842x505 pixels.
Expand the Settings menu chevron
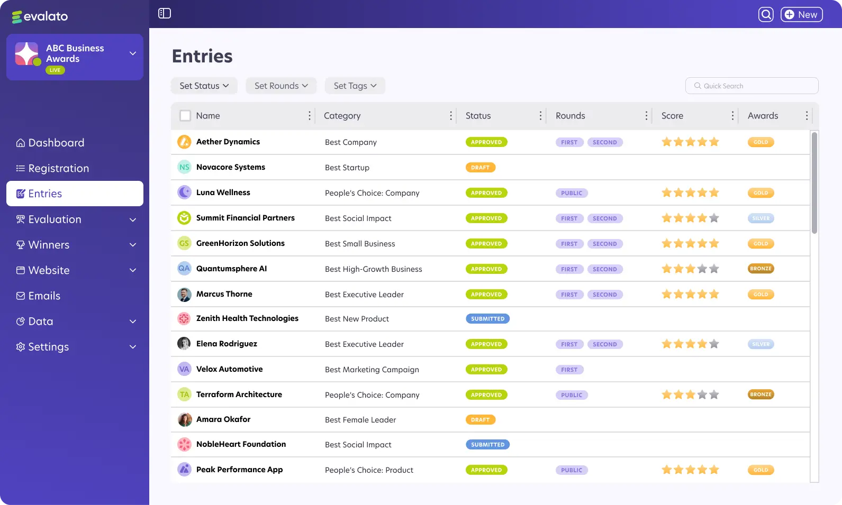click(x=133, y=347)
